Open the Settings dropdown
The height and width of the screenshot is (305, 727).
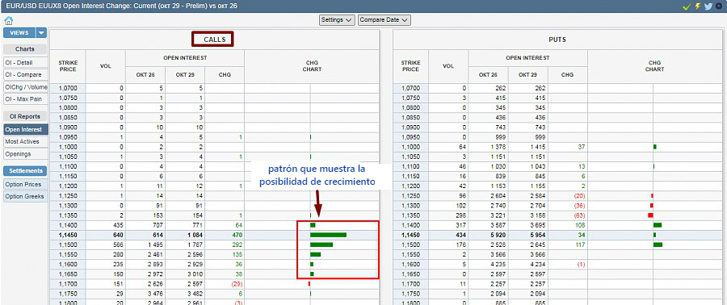pyautogui.click(x=337, y=20)
